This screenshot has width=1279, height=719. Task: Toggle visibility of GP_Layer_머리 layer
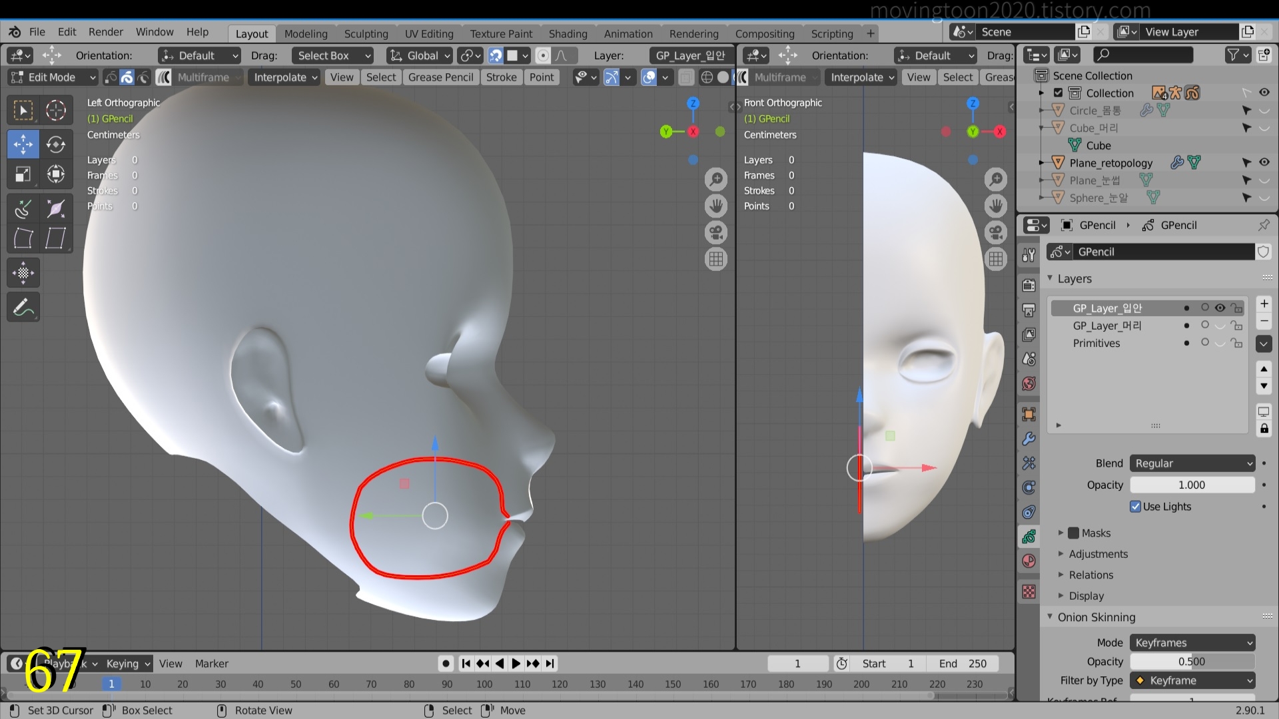click(1220, 326)
